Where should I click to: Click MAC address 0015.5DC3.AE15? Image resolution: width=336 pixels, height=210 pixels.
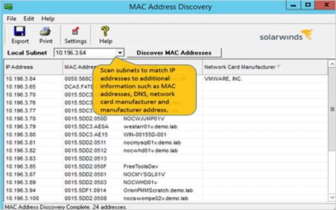(x=86, y=134)
